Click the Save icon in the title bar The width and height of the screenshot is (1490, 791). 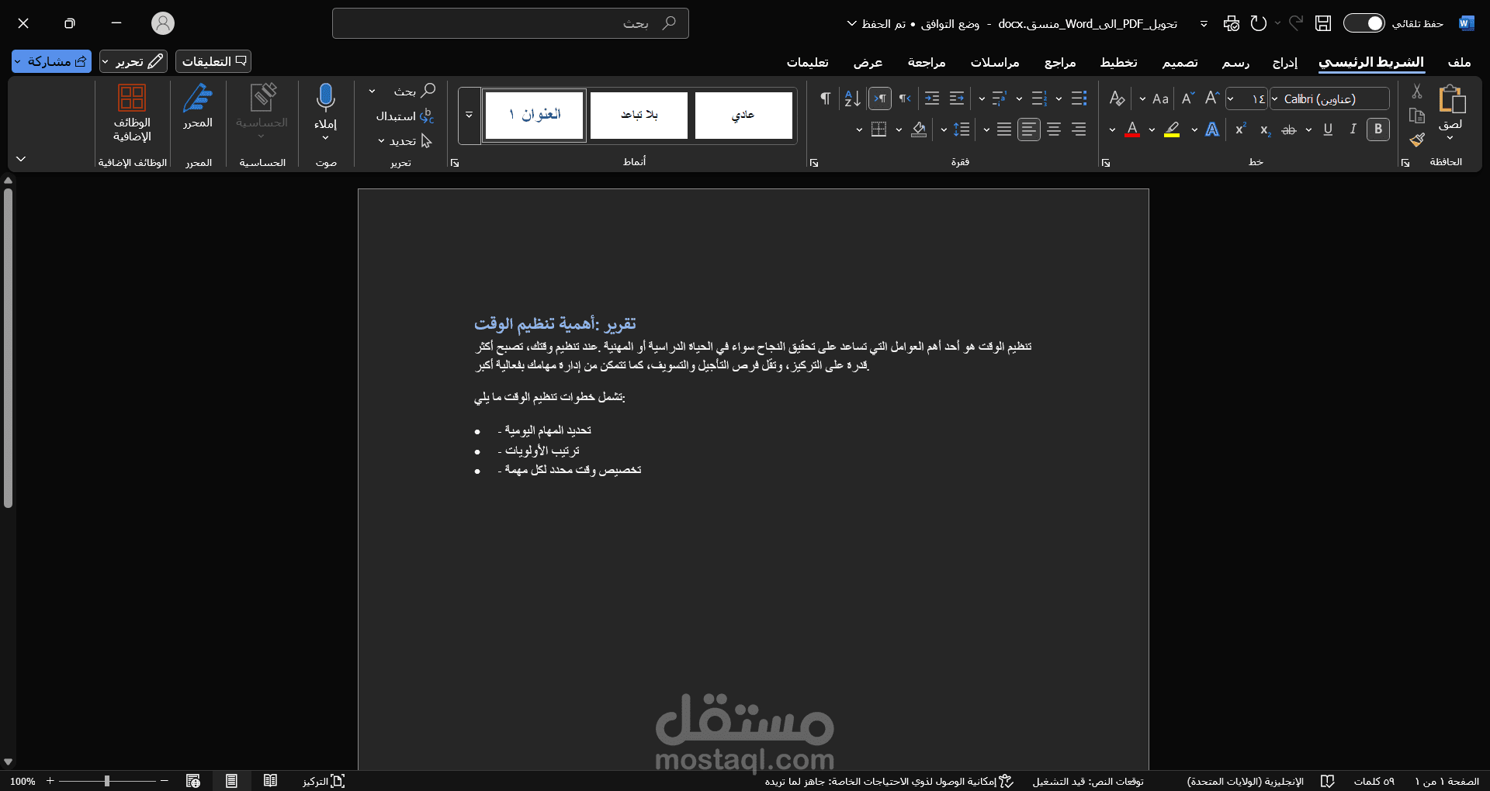tap(1323, 23)
